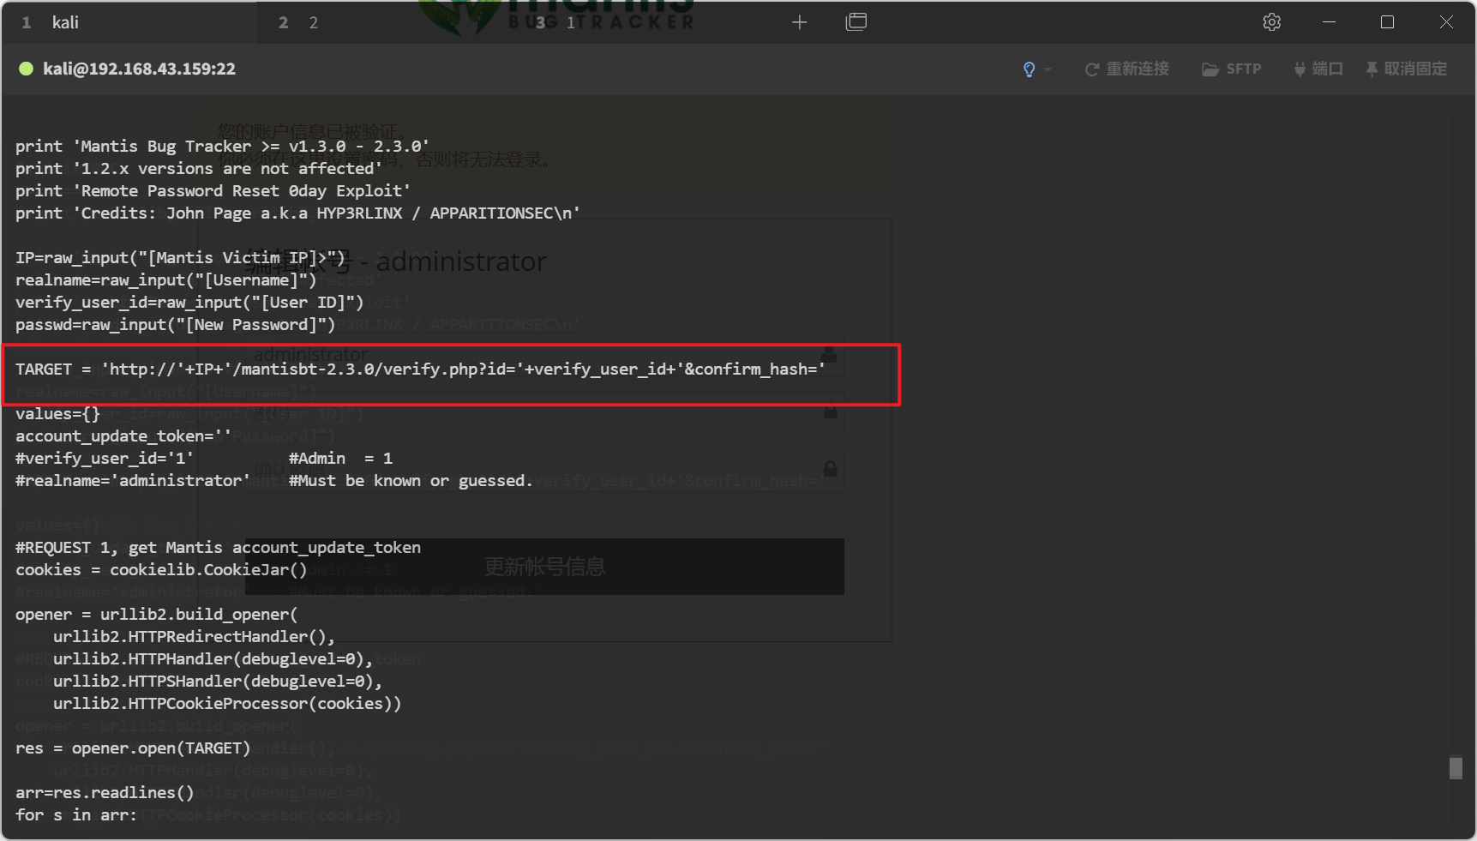Click line 'cookies = cookielib.CookieJar()'
The width and height of the screenshot is (1477, 841).
(x=161, y=570)
